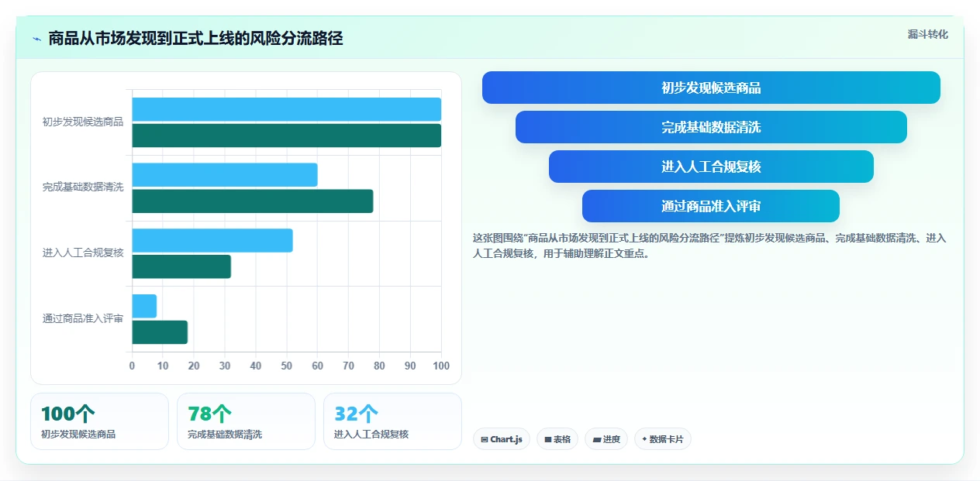
Task: Click the light blue bar for 进入人工合规复核
Action: click(x=212, y=240)
